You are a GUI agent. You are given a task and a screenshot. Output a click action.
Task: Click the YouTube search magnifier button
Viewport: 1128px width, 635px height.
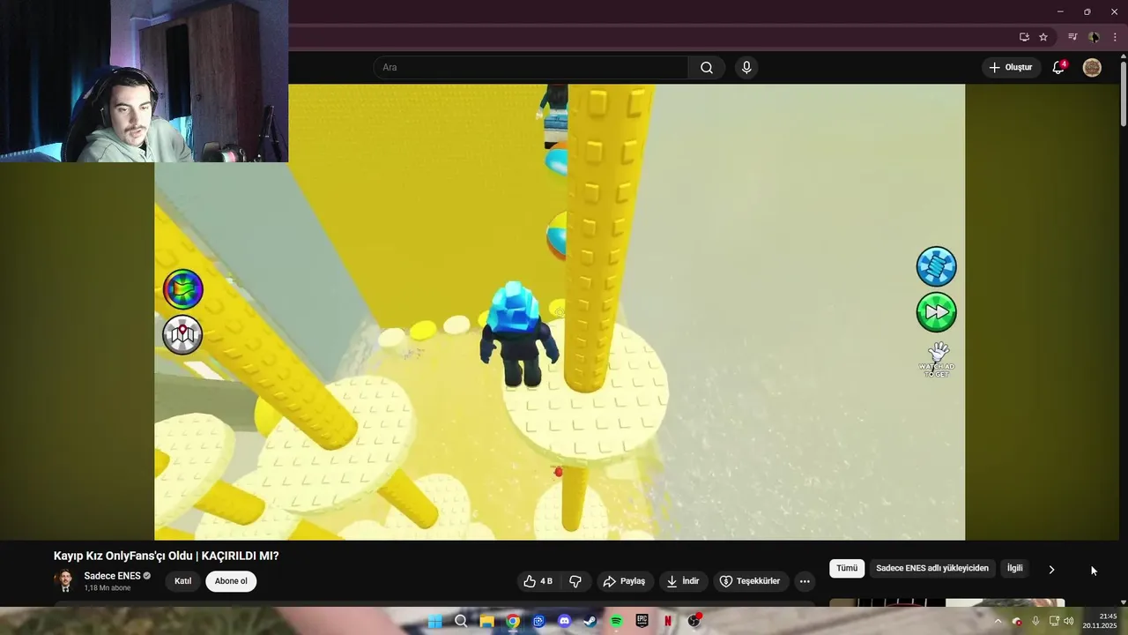(707, 68)
